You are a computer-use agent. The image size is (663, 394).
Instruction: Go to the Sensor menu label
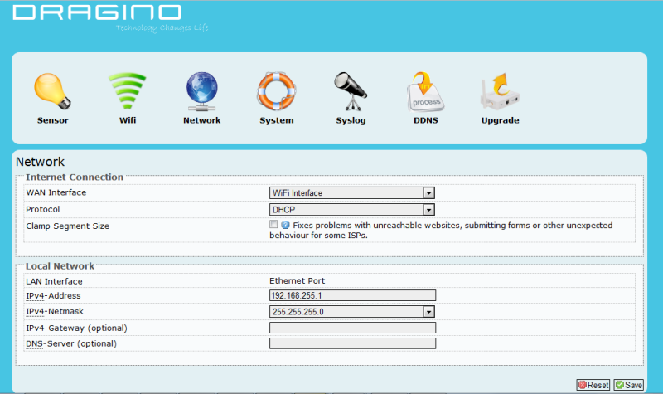coord(52,120)
